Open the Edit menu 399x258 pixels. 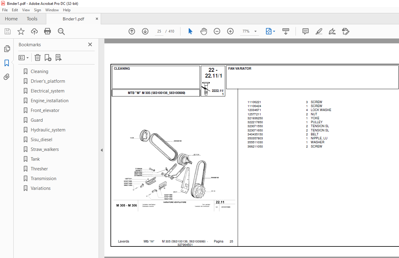pyautogui.click(x=15, y=10)
